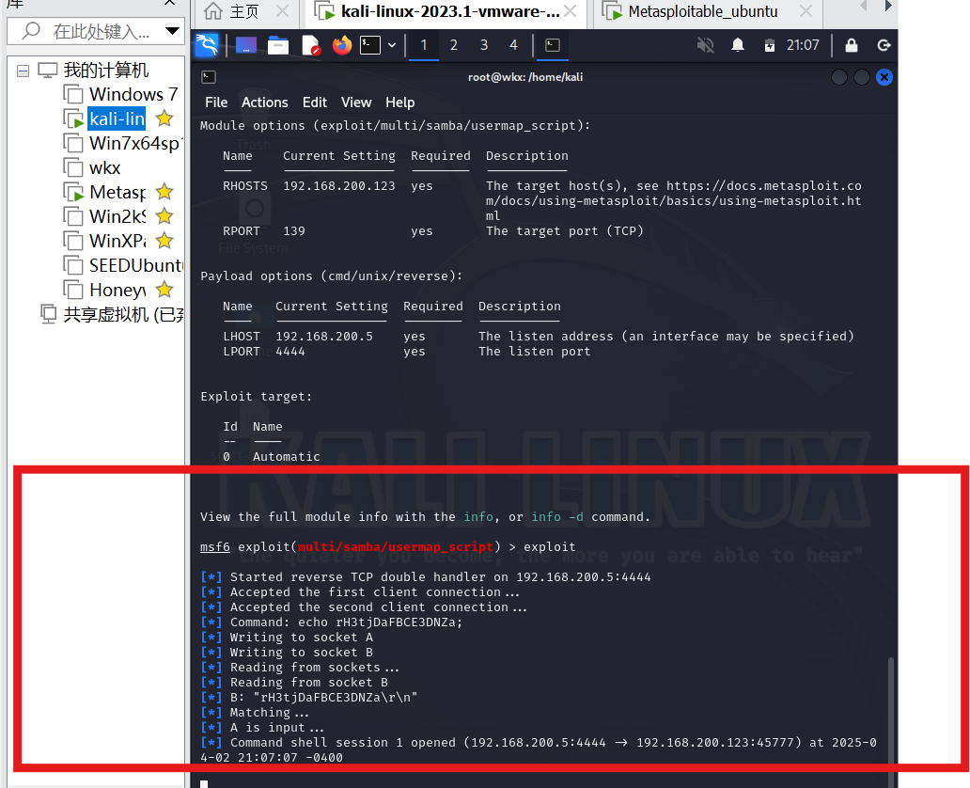This screenshot has width=970, height=788.
Task: Close the kali-linux-2023.1-vmware tab
Action: (571, 11)
